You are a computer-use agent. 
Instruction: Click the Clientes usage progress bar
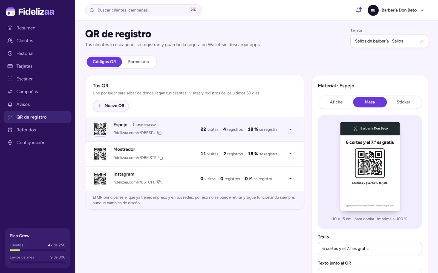[x=38, y=250]
